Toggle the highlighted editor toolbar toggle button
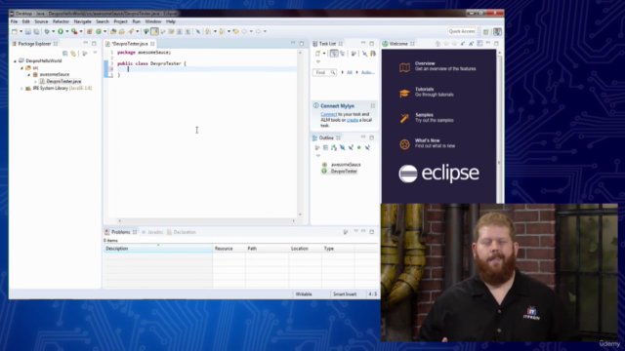625x351 pixels. coord(154,31)
